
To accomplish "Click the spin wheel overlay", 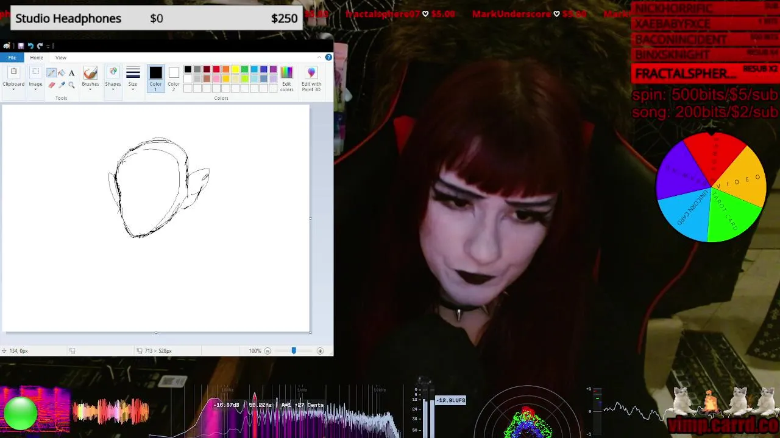I will click(x=711, y=187).
